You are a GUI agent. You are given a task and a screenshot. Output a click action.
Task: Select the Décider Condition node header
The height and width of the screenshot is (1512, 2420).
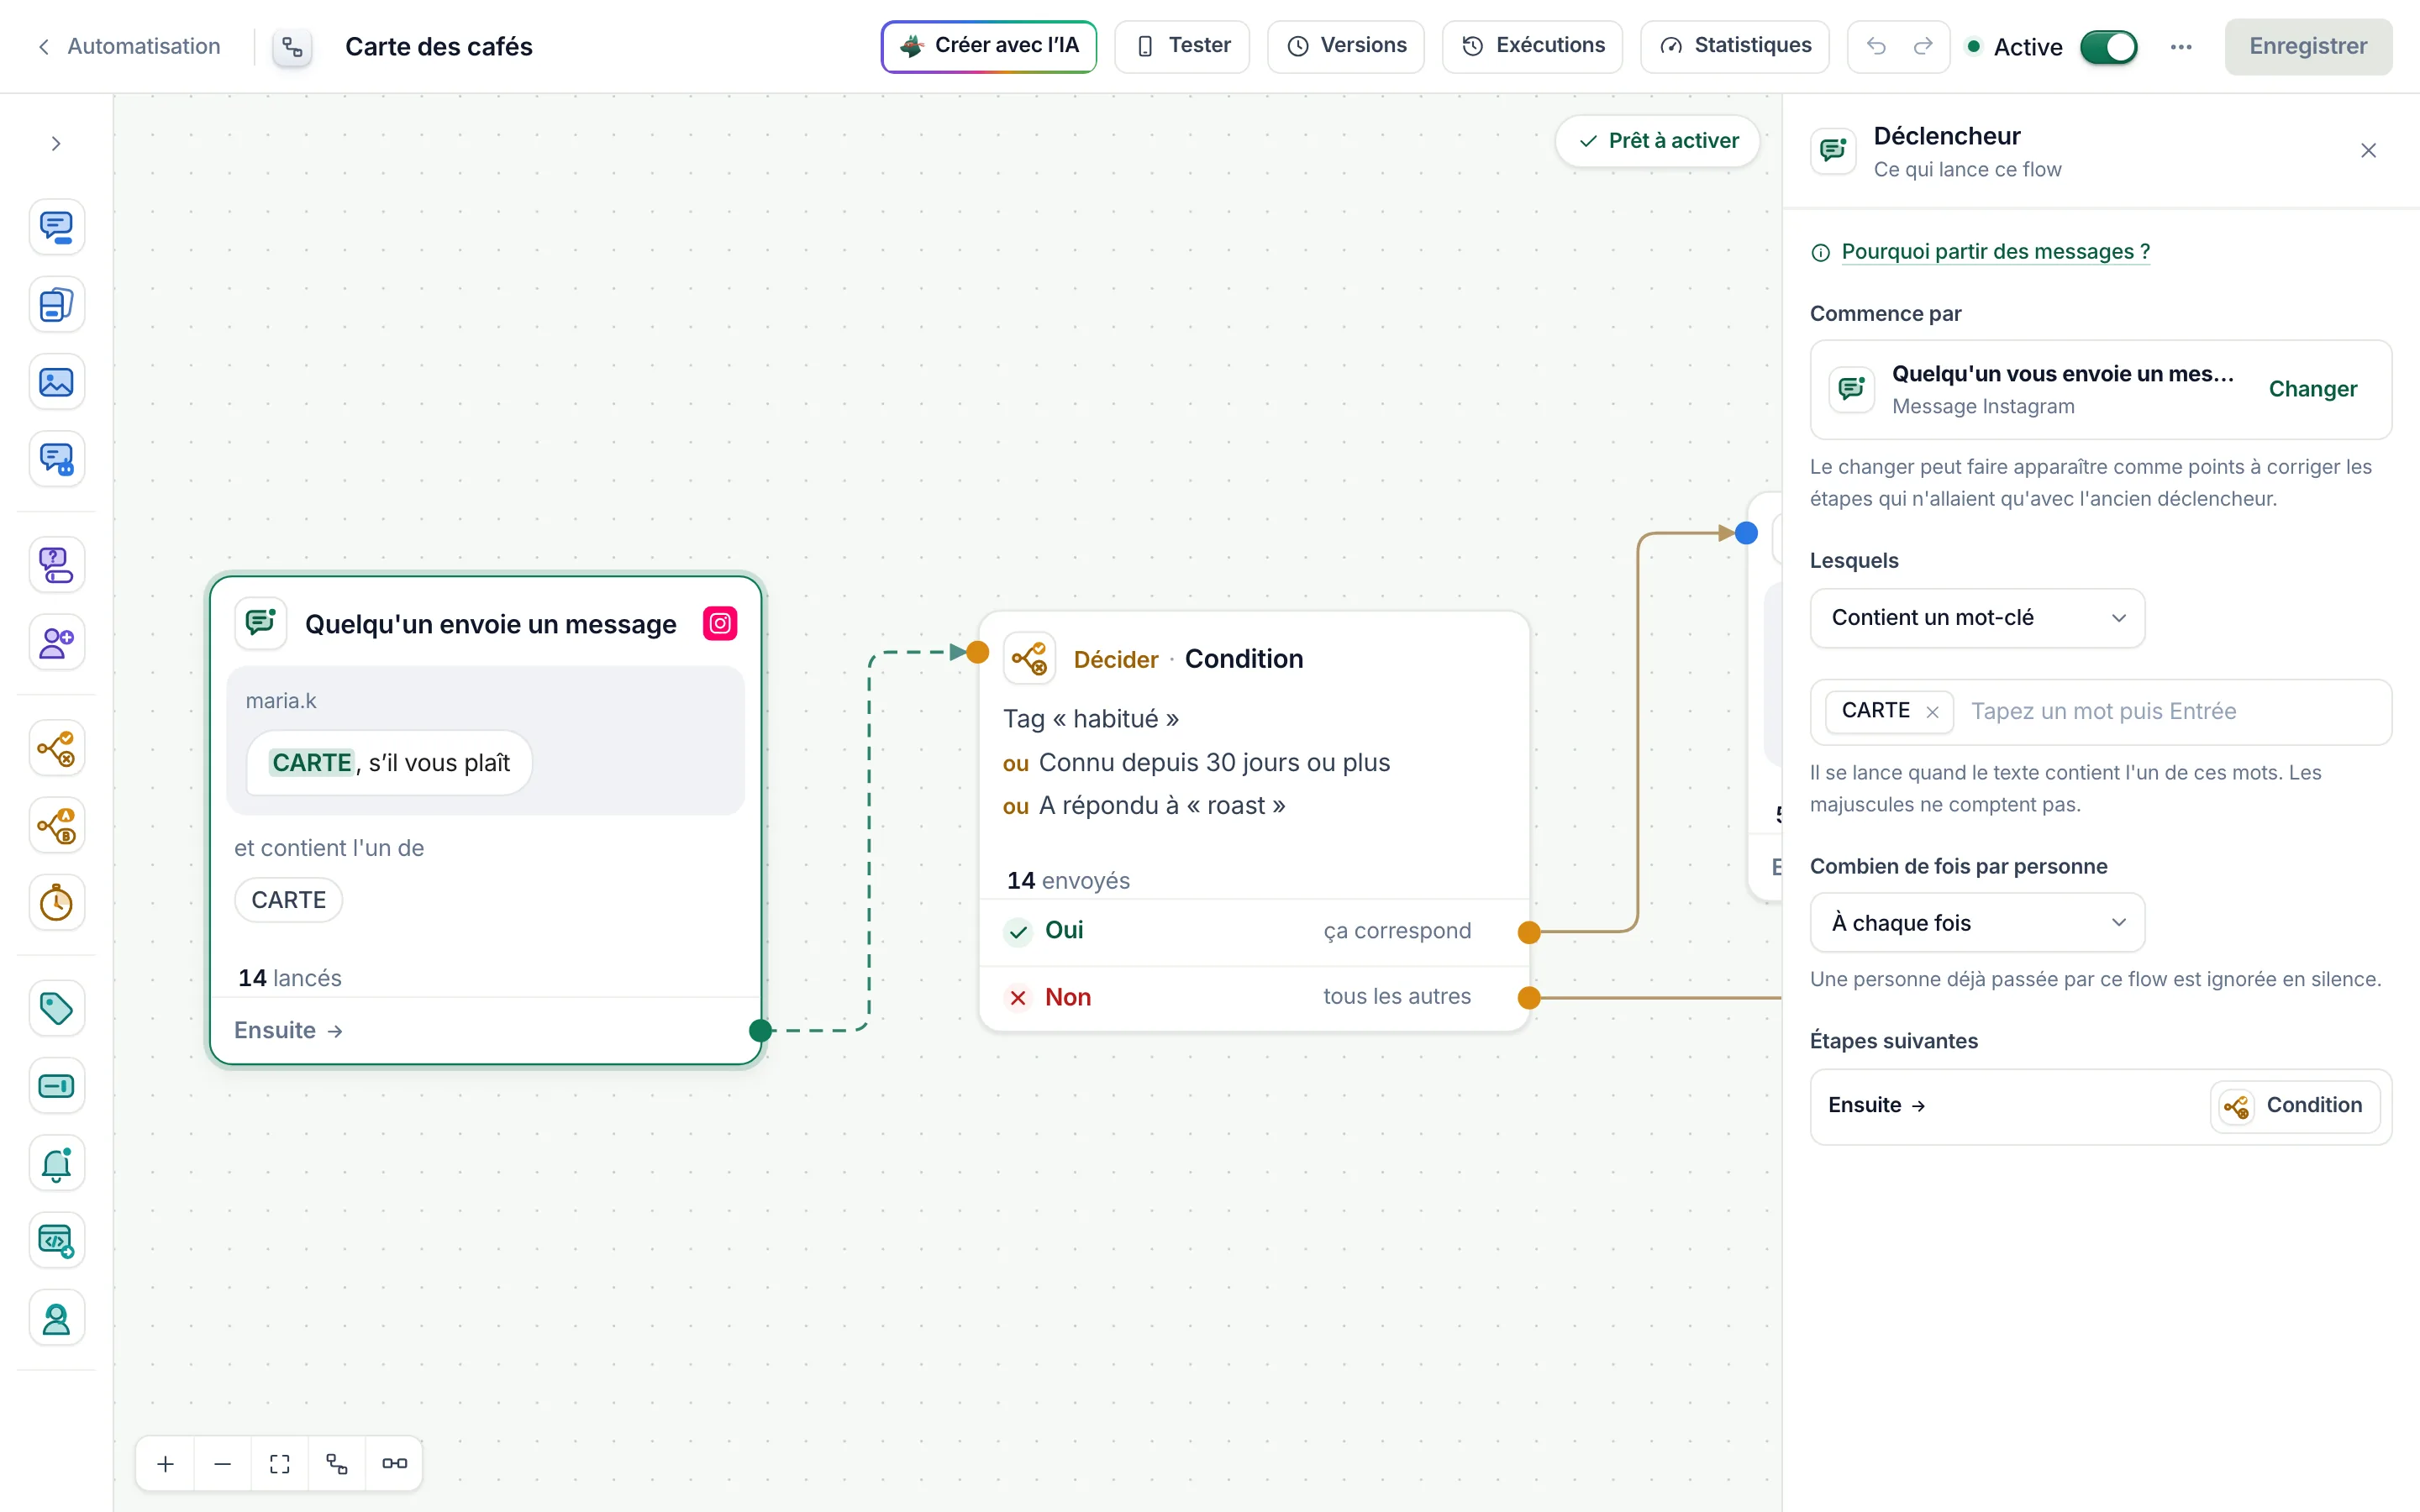(x=1254, y=659)
